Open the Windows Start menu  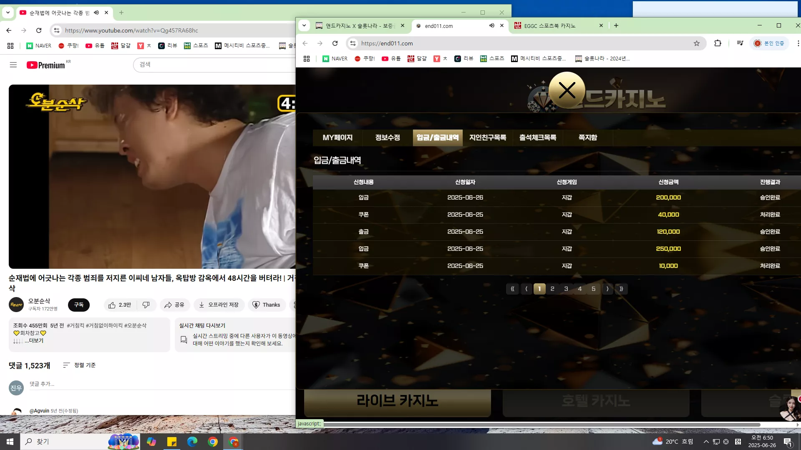click(10, 442)
